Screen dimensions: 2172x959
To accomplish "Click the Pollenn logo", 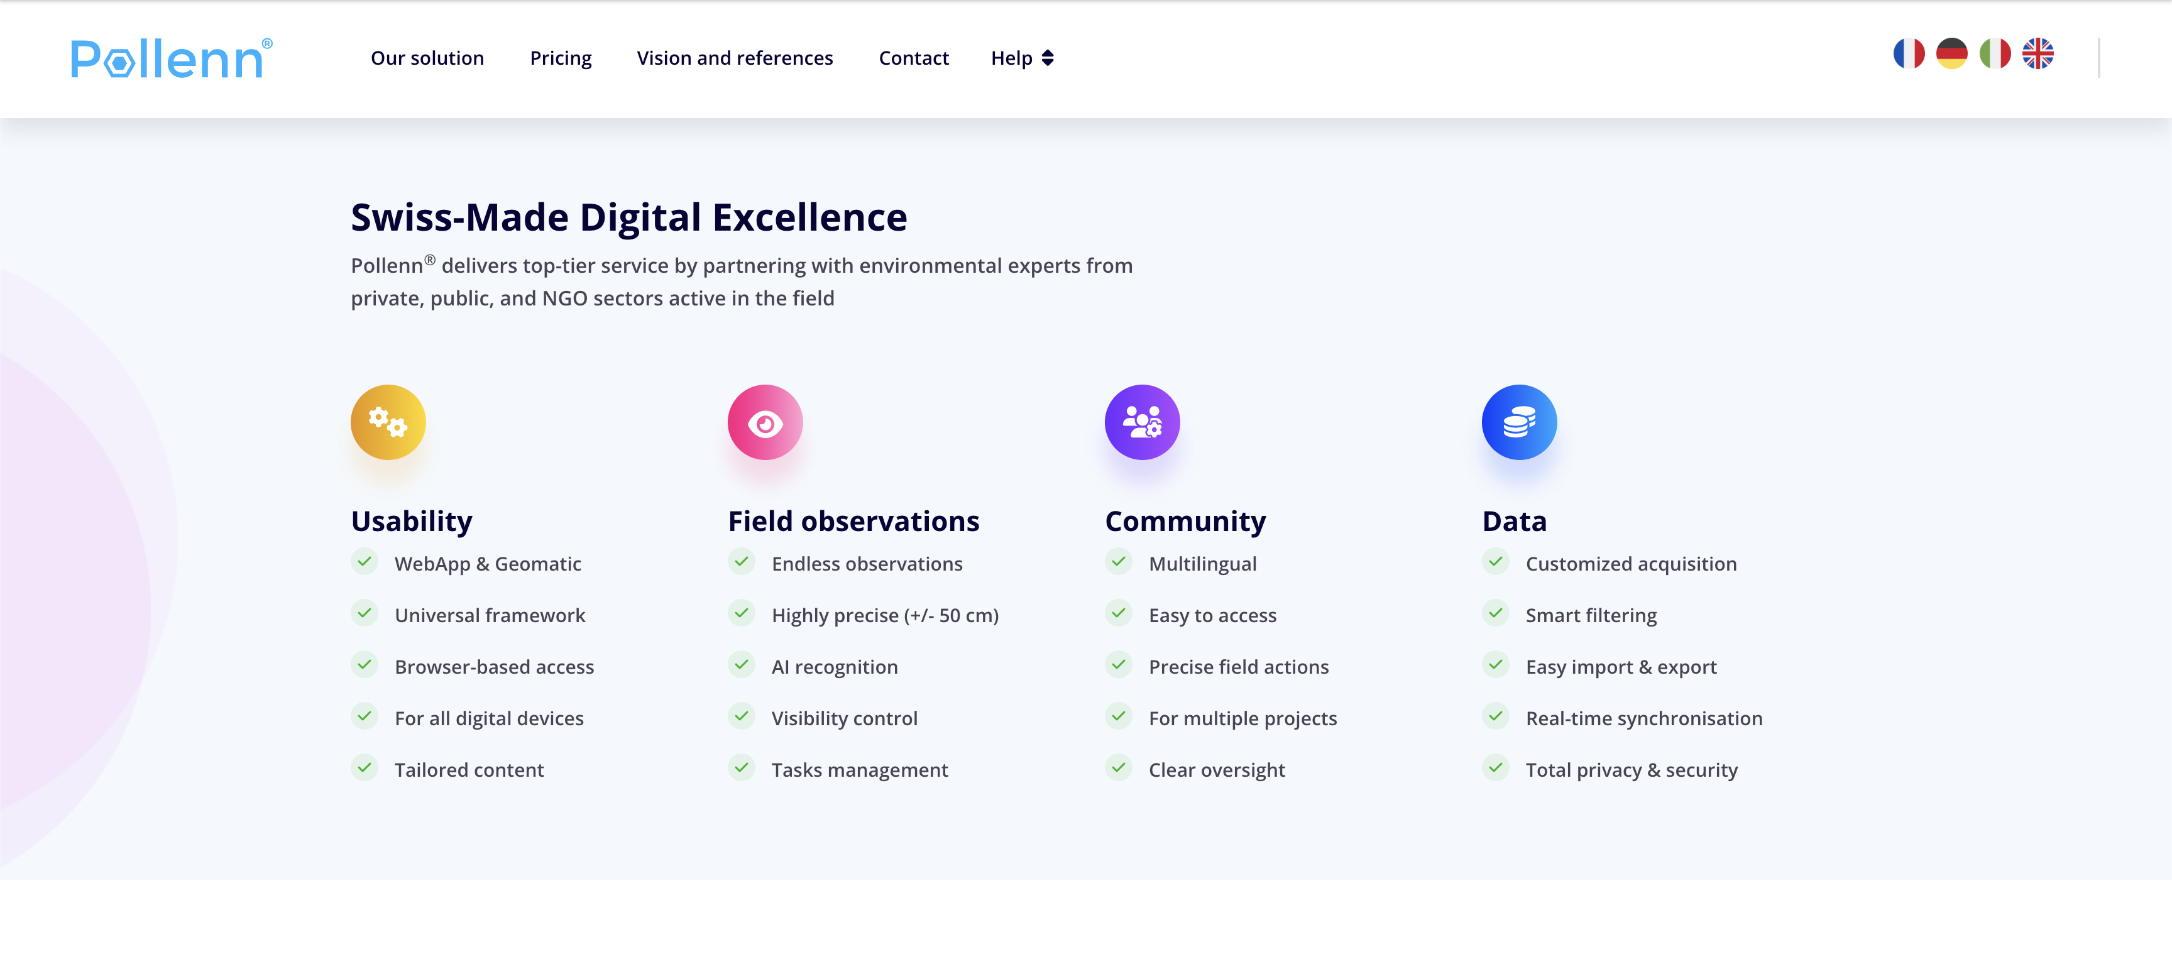I will click(171, 58).
